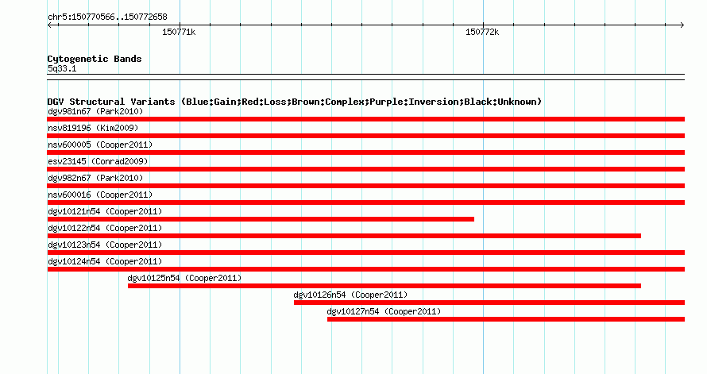The height and width of the screenshot is (374, 707).
Task: Click the DGV Structural Variants track title
Action: point(295,102)
